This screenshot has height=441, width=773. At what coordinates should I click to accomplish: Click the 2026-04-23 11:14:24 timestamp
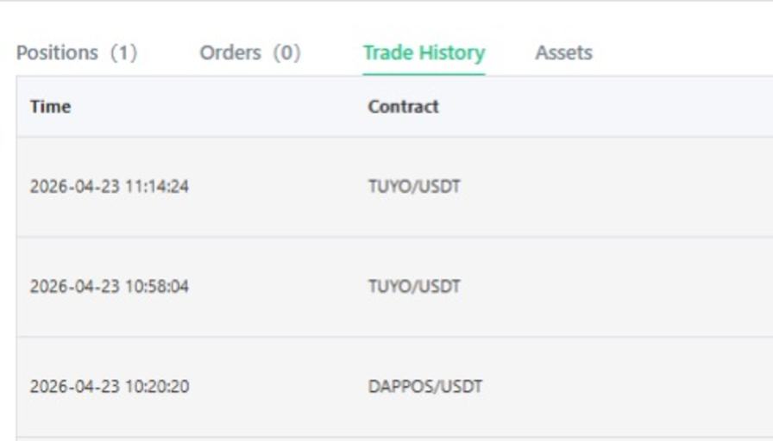tap(110, 187)
